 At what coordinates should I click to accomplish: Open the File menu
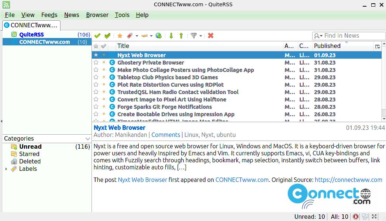pyautogui.click(x=10, y=15)
